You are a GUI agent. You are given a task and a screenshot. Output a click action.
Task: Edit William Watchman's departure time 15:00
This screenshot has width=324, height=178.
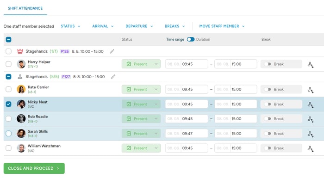(x=243, y=148)
